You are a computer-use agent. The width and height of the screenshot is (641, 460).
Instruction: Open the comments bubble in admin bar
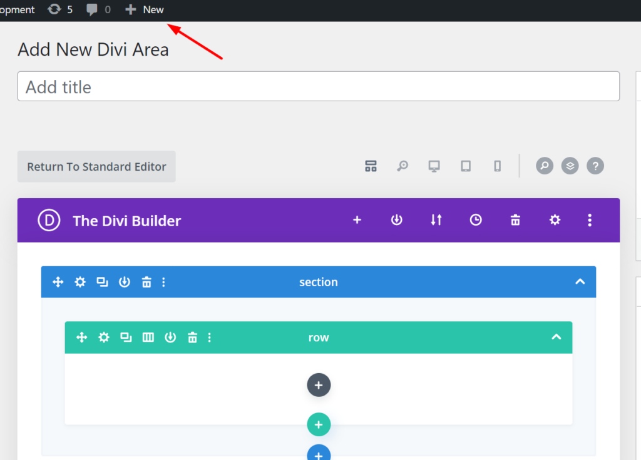[98, 9]
